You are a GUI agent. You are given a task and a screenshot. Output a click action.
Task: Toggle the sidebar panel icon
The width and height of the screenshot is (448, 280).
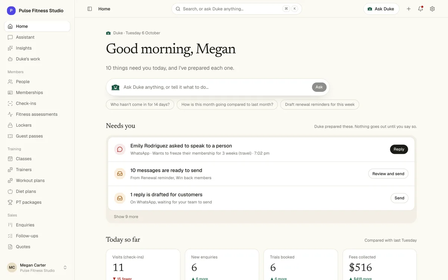[90, 9]
